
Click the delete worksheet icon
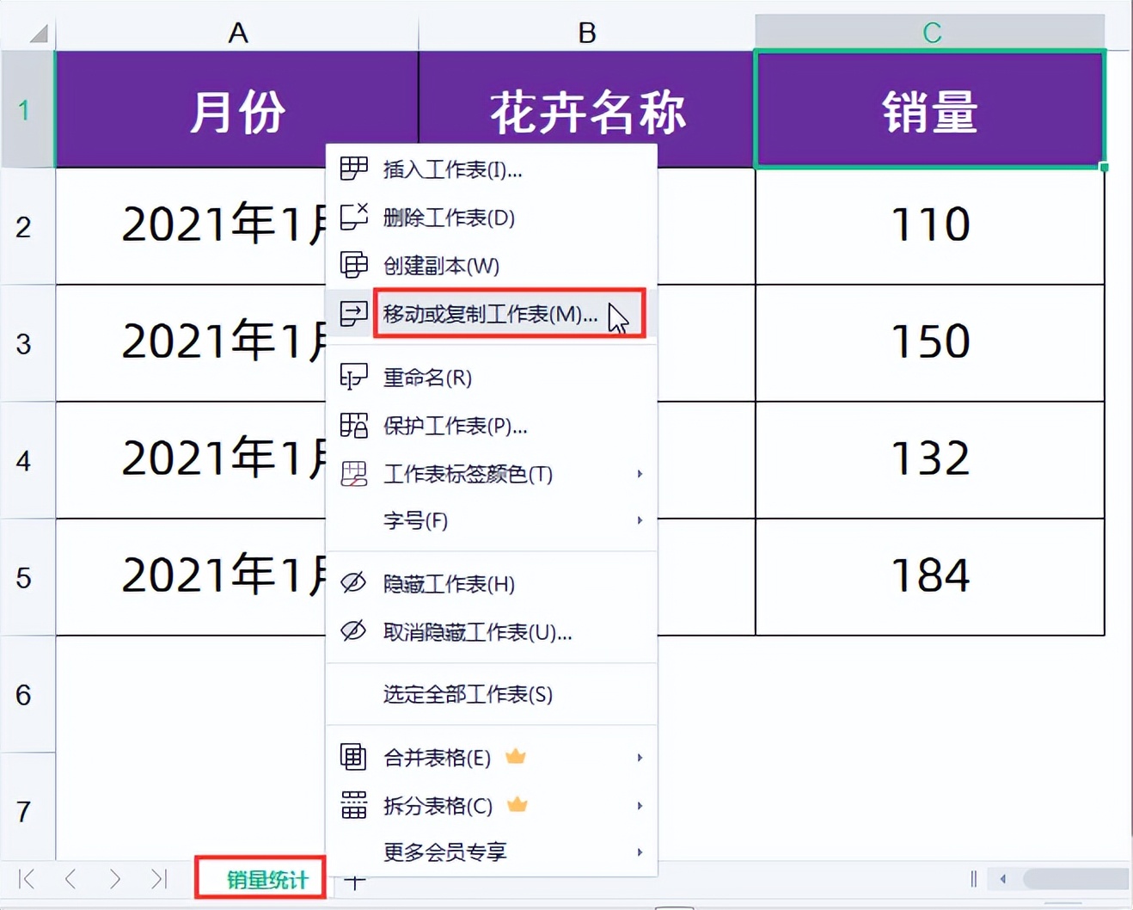(x=353, y=218)
